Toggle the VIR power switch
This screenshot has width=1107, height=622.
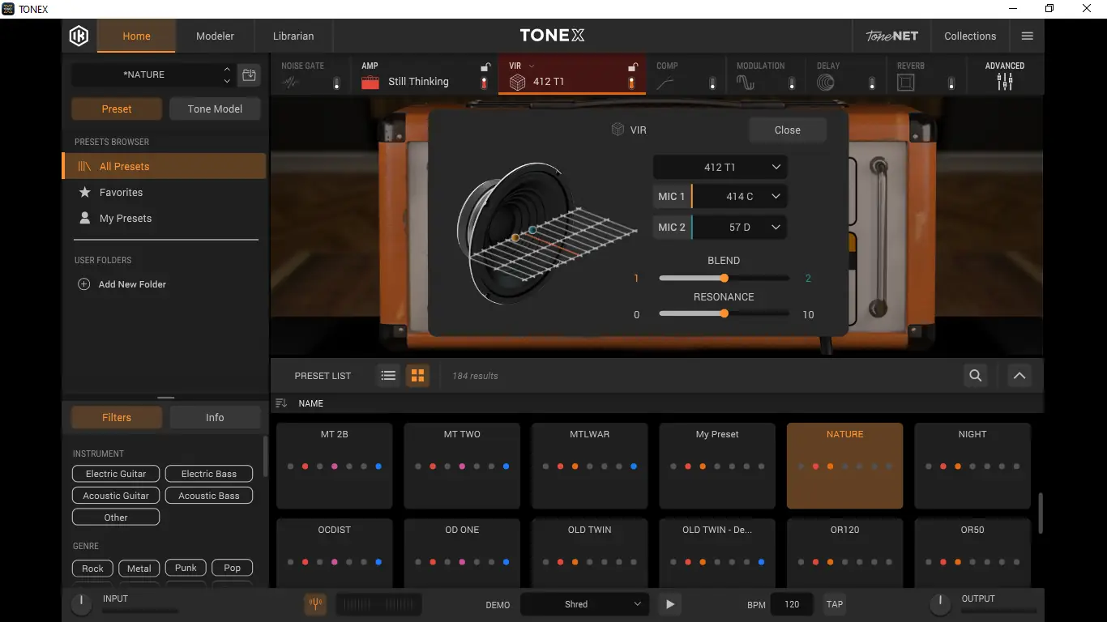tap(632, 83)
